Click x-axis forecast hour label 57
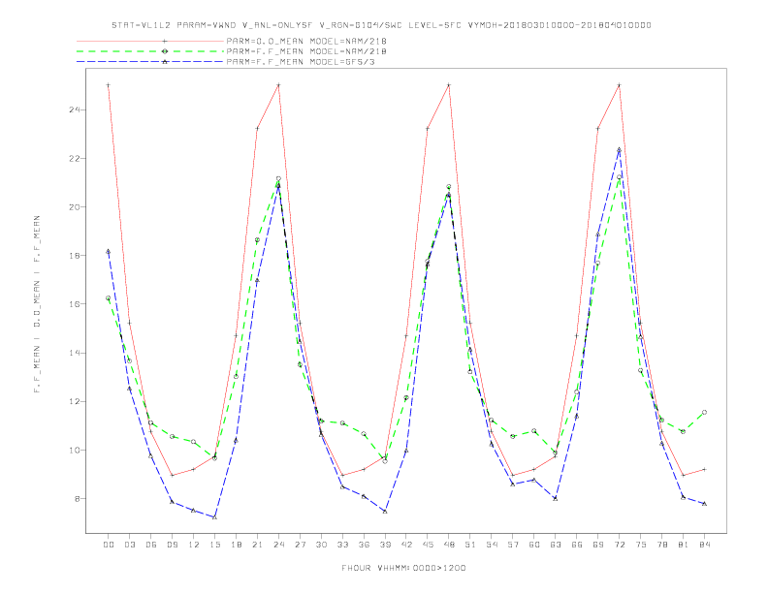Viewport: 768px width, 593px height. [513, 545]
